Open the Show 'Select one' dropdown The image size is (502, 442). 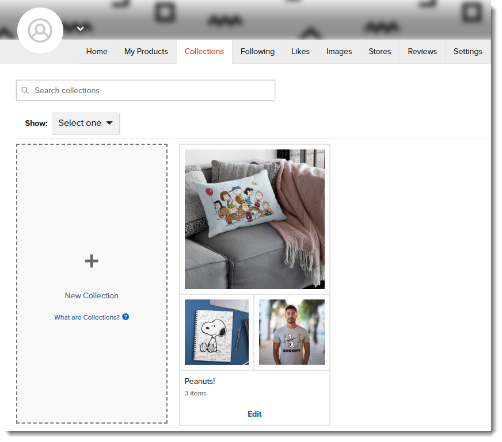[x=86, y=123]
